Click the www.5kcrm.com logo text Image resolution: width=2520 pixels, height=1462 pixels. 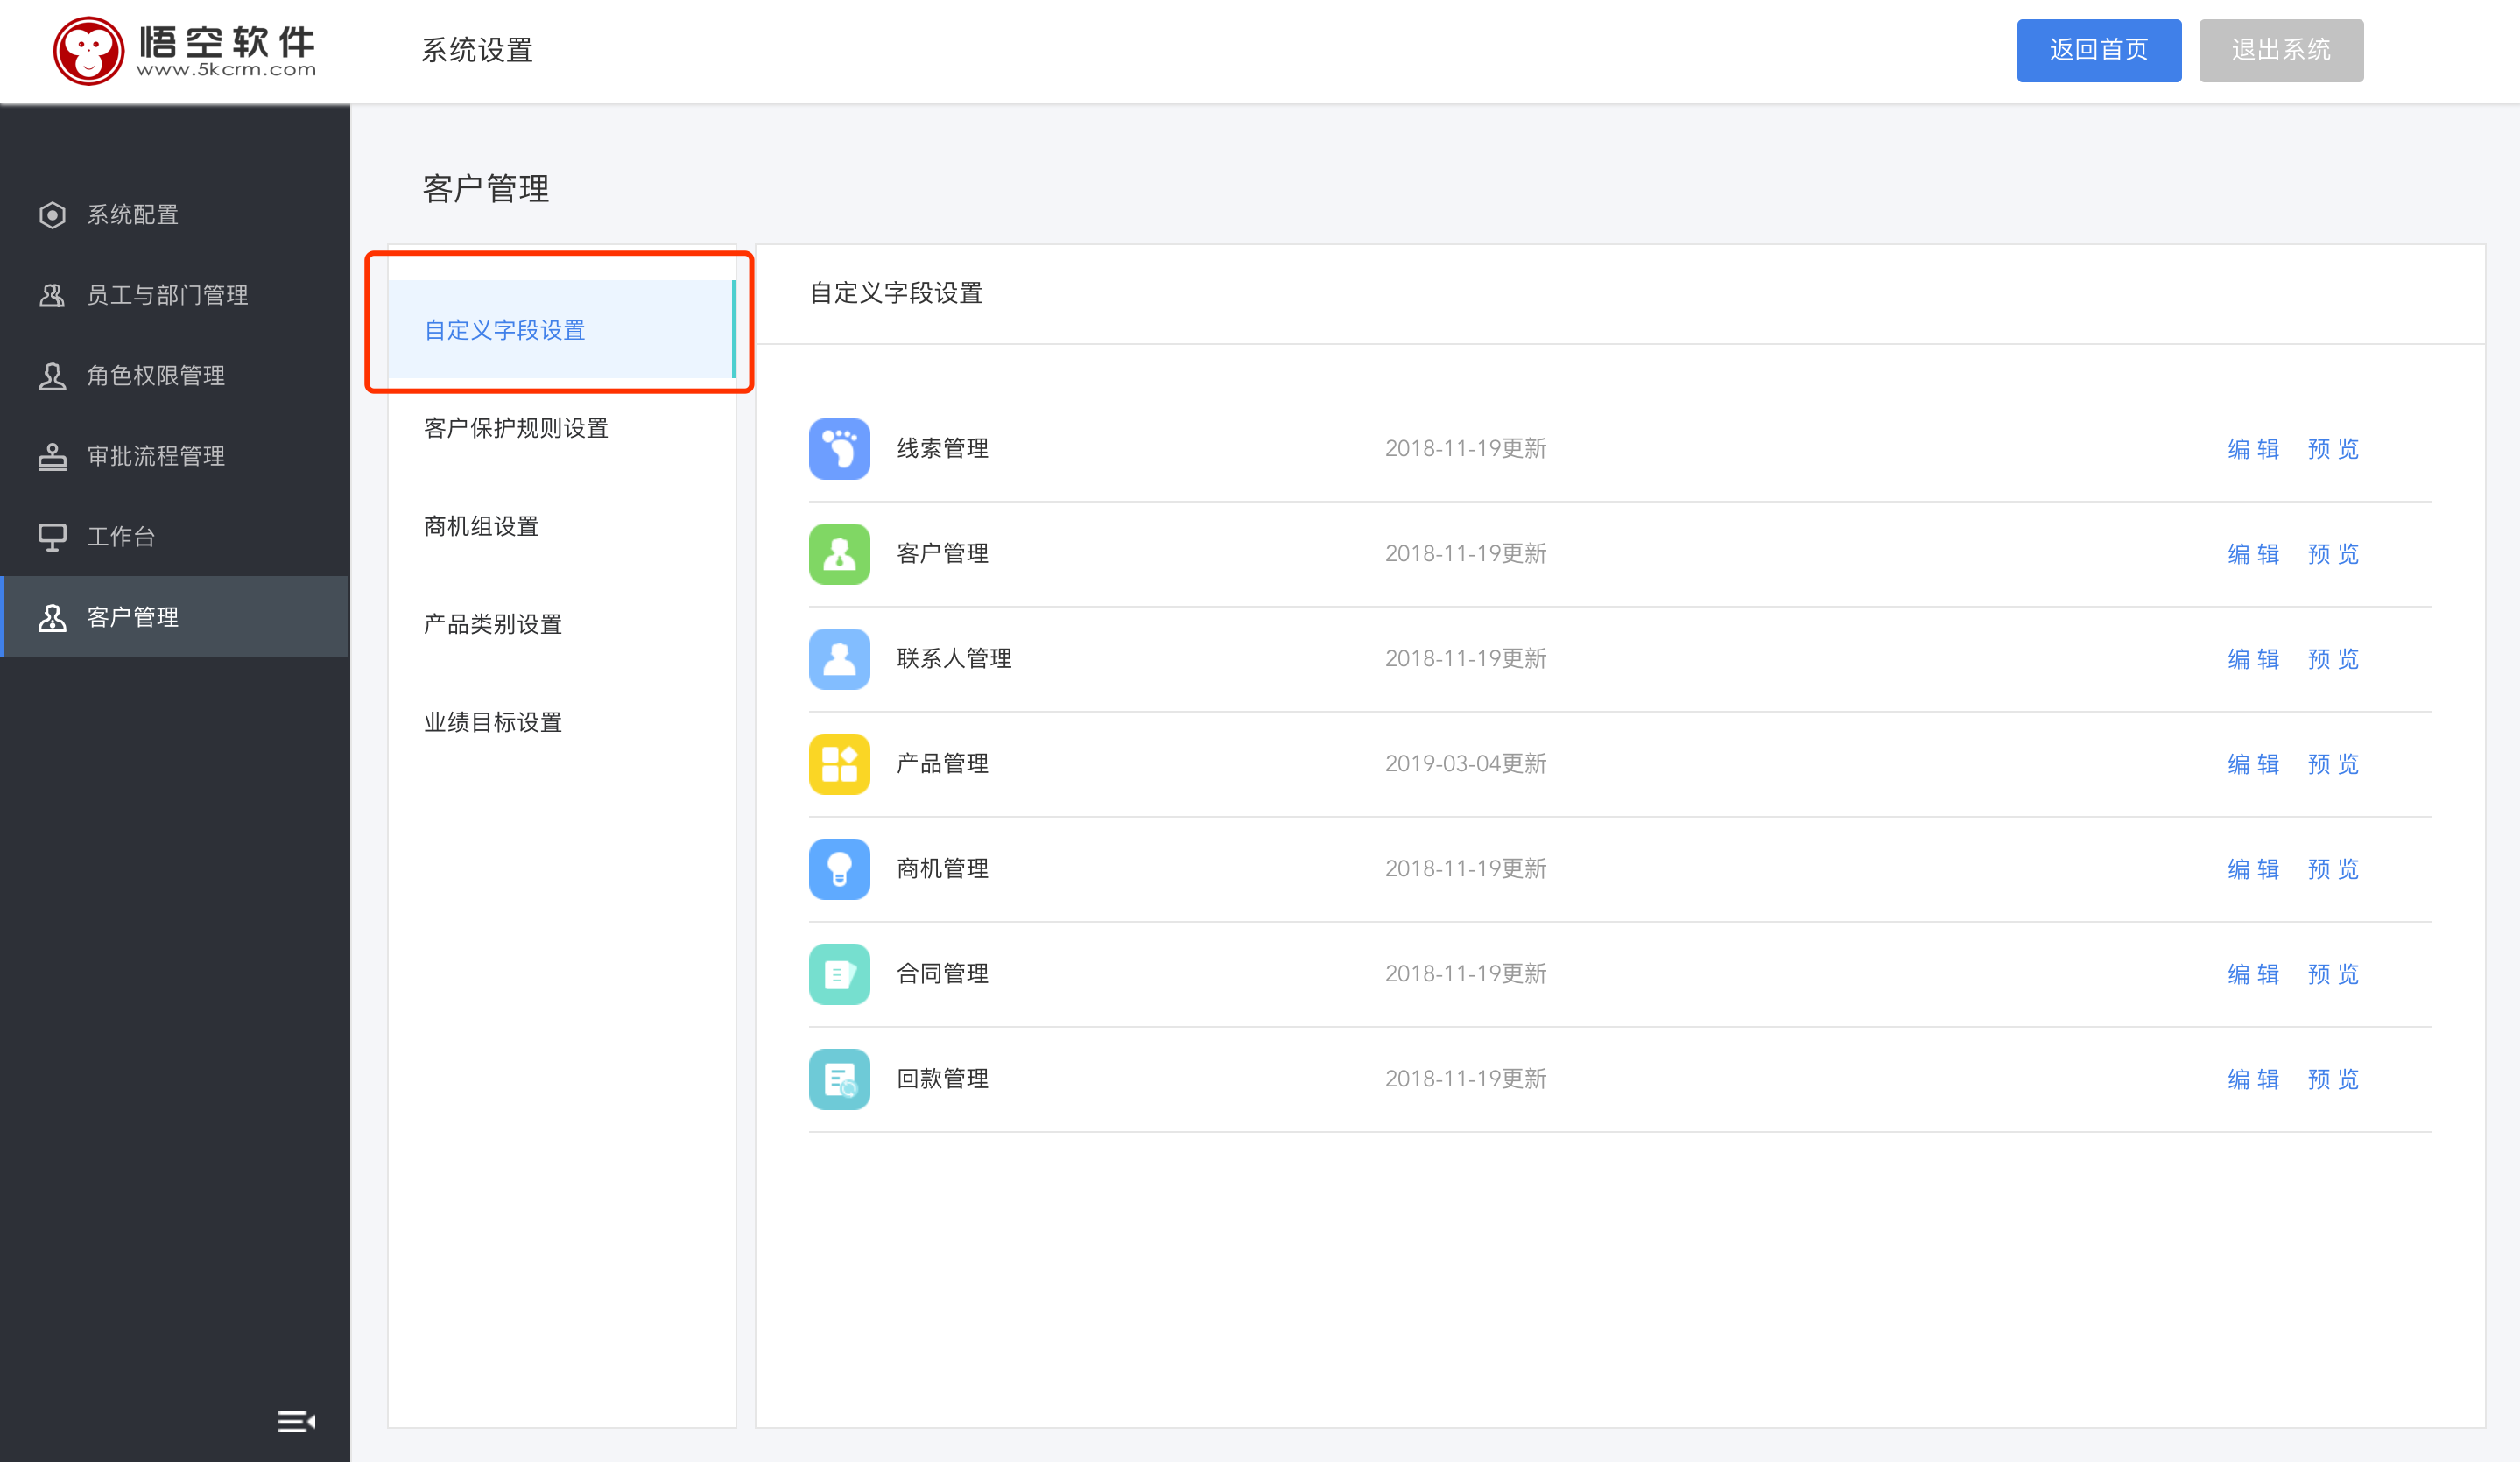[x=226, y=70]
